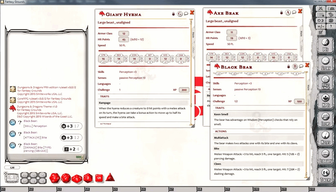Click the Giant Hyena vertical scrollbar

(x=190, y=72)
